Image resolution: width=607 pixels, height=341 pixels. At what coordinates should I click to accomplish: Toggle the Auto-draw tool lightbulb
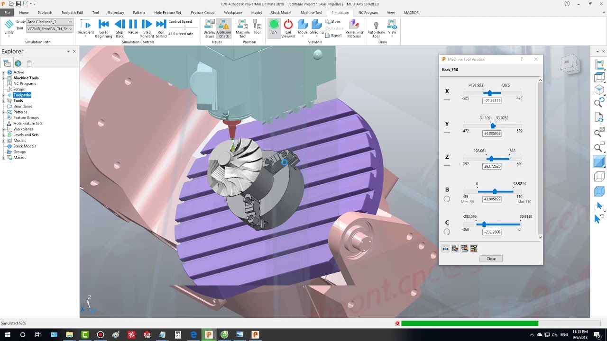(x=376, y=28)
